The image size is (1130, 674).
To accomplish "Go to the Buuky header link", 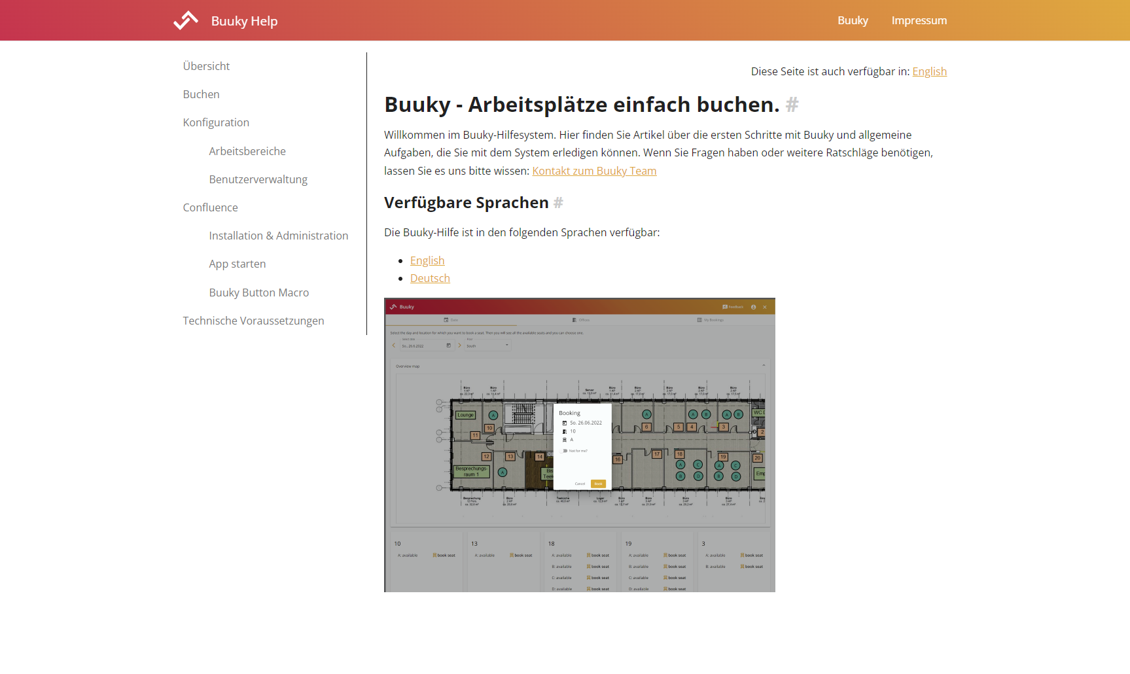I will pyautogui.click(x=853, y=20).
